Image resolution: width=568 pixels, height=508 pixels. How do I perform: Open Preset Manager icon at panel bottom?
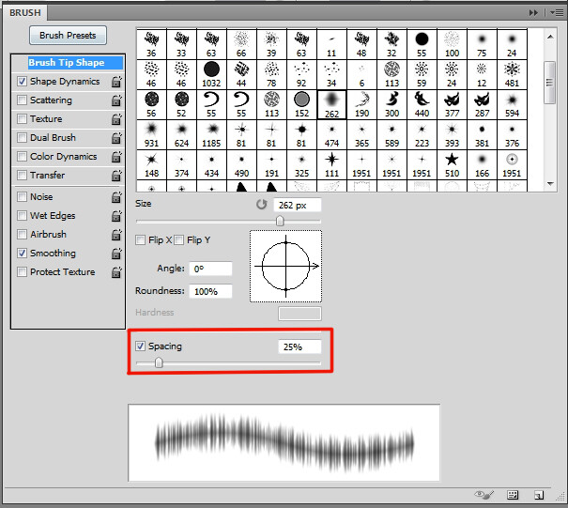(513, 495)
